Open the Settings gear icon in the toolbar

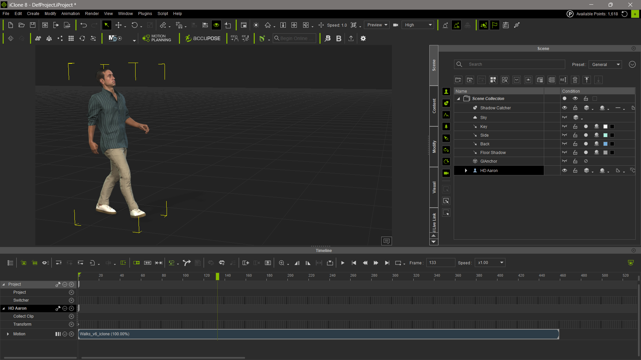click(x=363, y=38)
